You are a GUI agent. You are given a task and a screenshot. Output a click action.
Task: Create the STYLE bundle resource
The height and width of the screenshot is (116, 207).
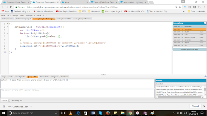tap(201, 34)
